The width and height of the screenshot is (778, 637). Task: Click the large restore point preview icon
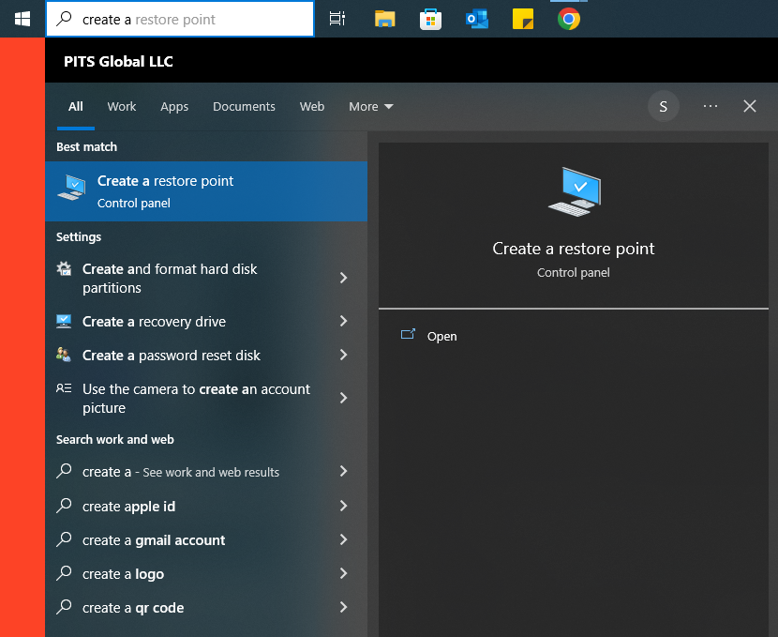click(574, 191)
